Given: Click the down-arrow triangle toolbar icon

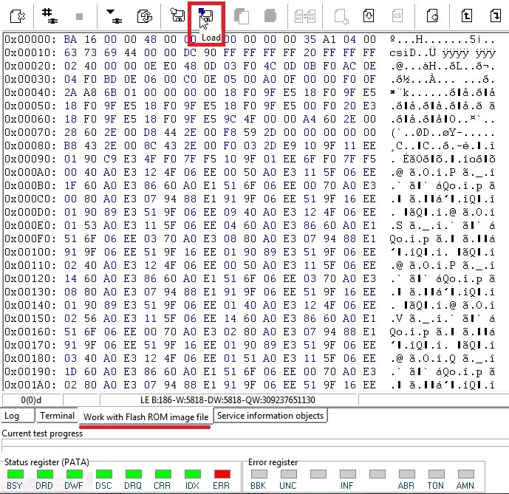Looking at the screenshot, I should coord(114,15).
